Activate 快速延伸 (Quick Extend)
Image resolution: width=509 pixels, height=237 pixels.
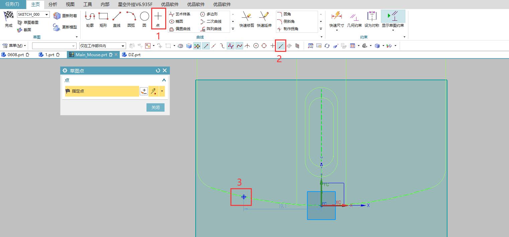(264, 19)
